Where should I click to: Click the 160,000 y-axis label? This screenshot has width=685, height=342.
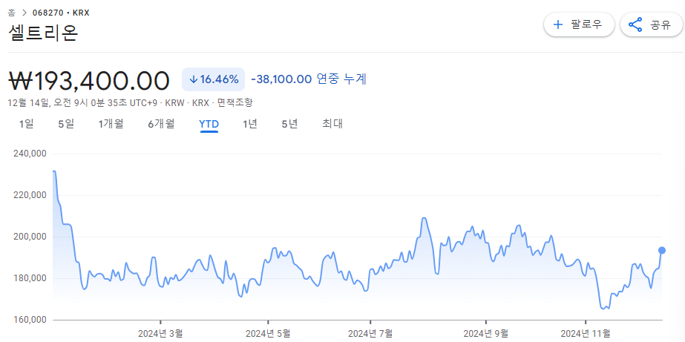(x=30, y=320)
